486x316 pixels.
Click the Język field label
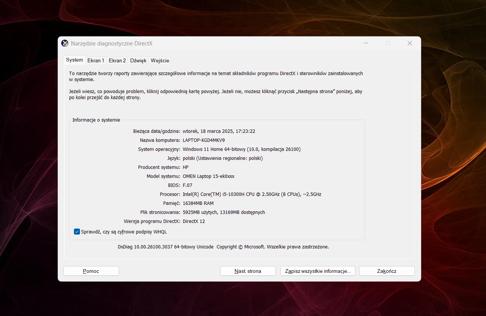[x=174, y=158]
